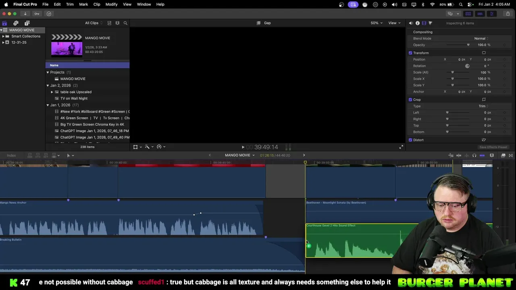Screen dimensions: 516x290
Task: Toggle audio skimming headphones icon
Action: pyautogui.click(x=474, y=155)
